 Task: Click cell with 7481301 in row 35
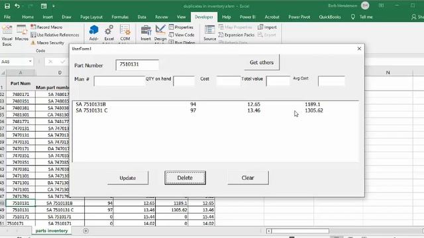click(x=21, y=114)
